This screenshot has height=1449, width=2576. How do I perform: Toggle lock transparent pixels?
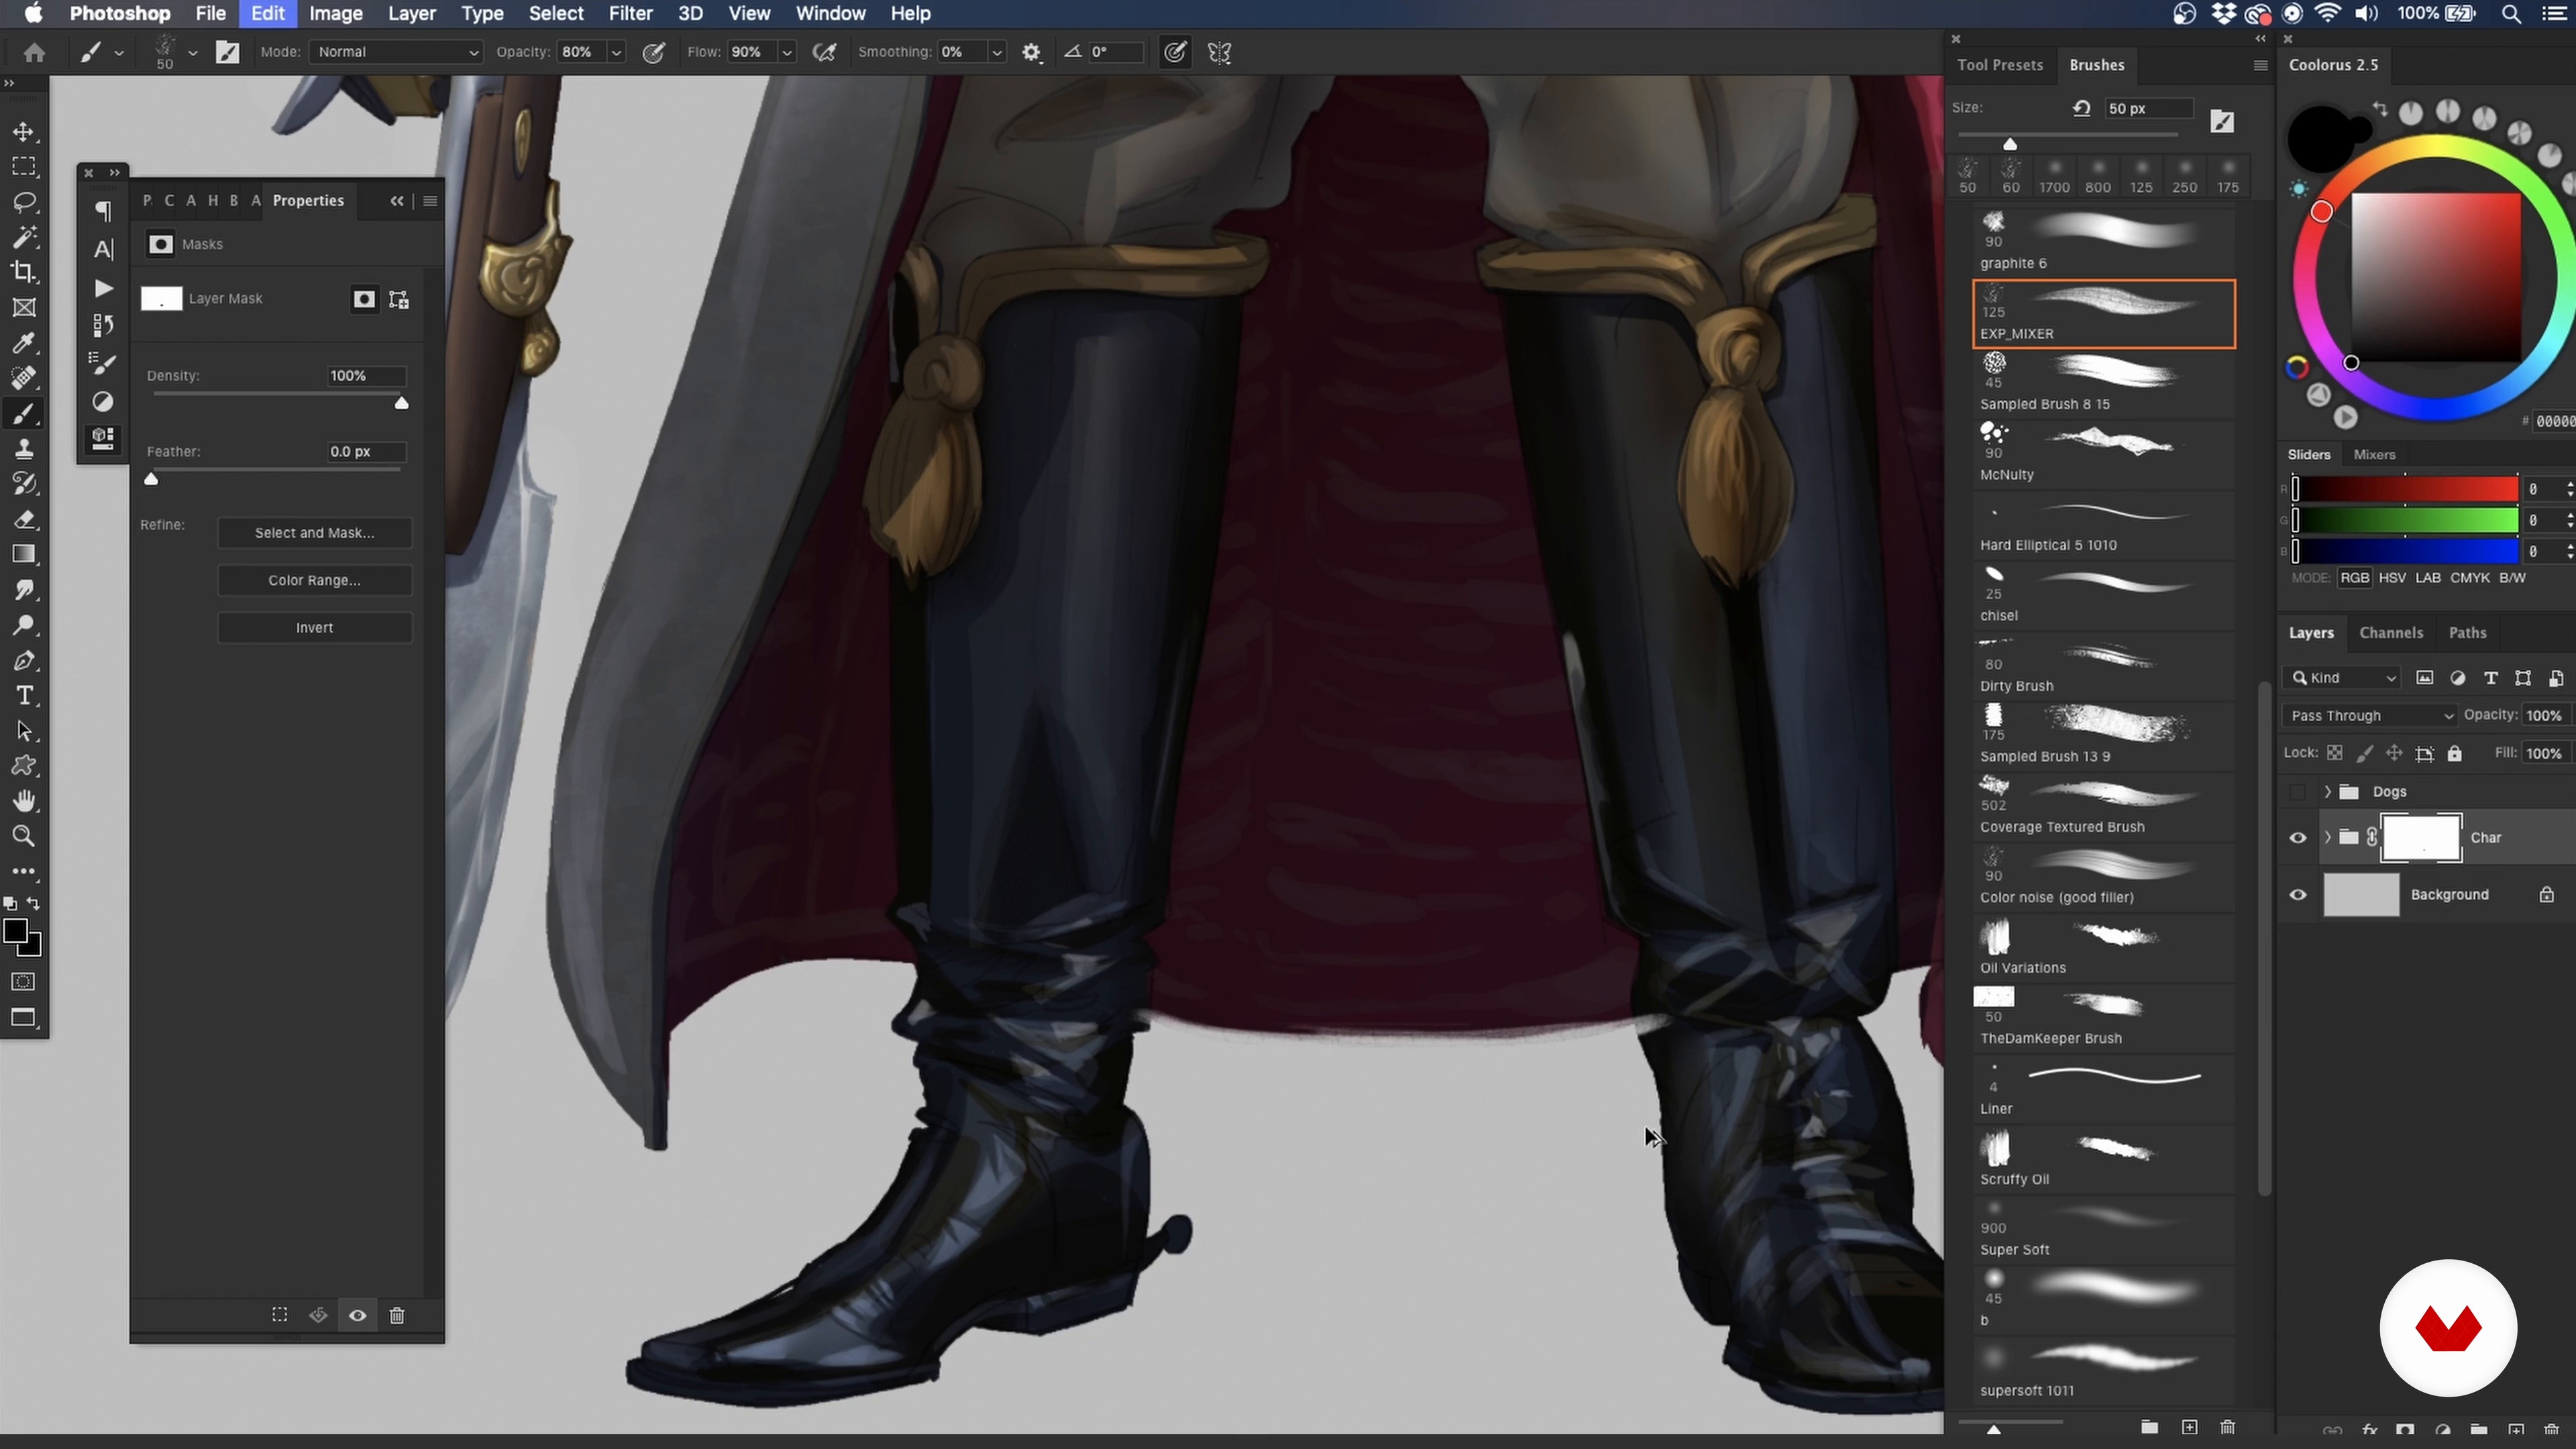coord(2335,753)
